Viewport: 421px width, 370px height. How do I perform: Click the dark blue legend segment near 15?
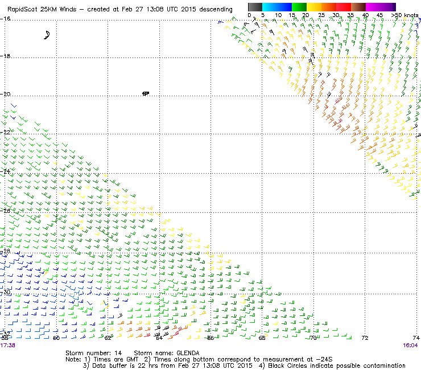coord(284,7)
